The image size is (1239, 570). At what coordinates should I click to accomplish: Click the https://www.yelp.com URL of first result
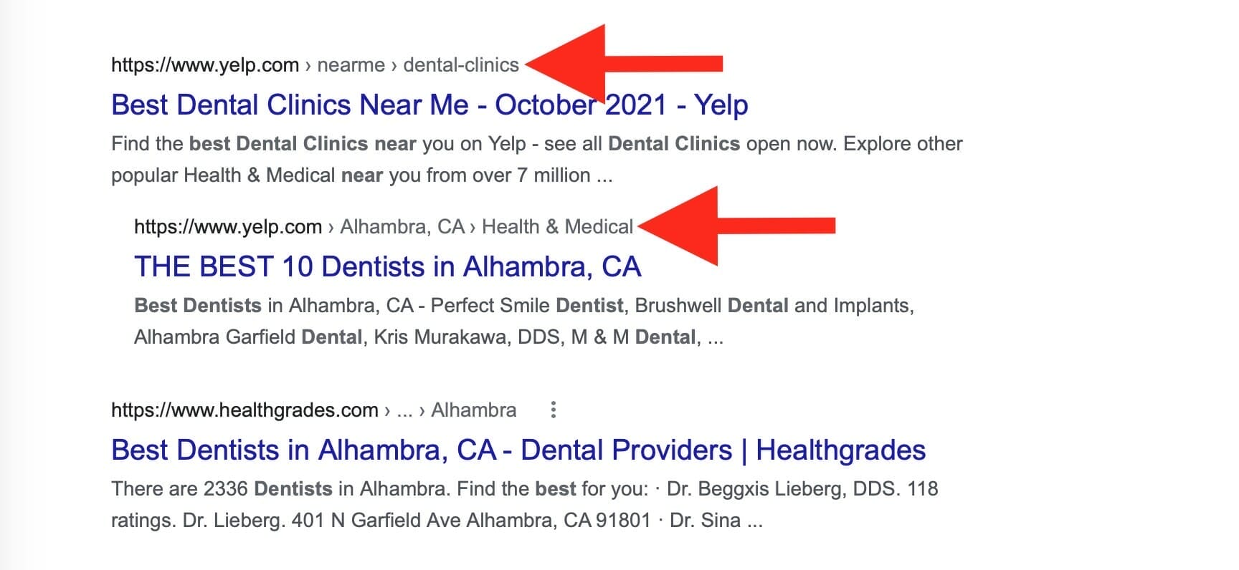point(204,65)
